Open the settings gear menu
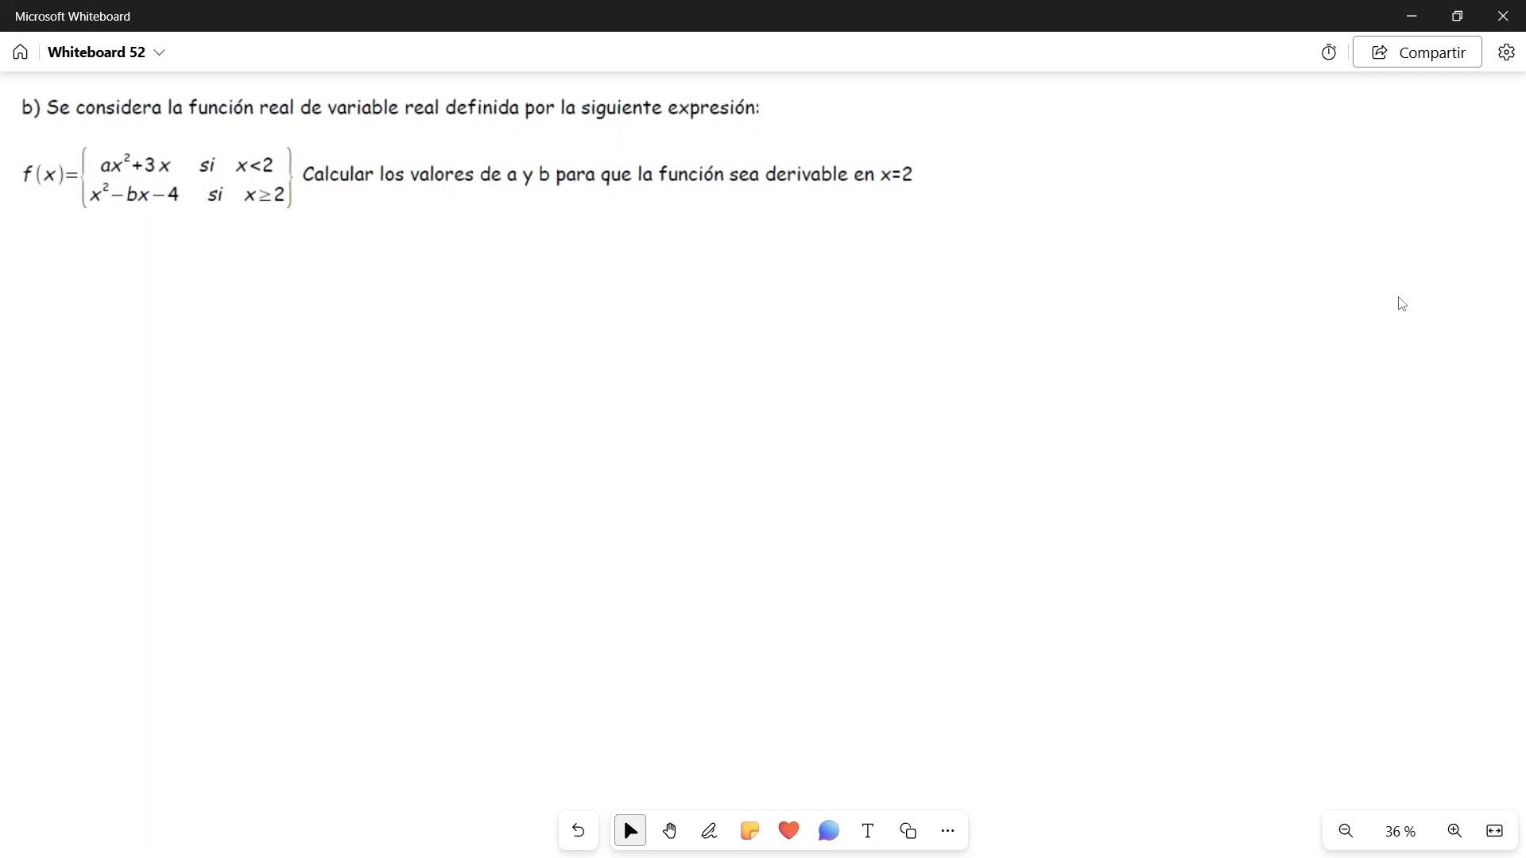Image resolution: width=1526 pixels, height=858 pixels. (x=1506, y=52)
